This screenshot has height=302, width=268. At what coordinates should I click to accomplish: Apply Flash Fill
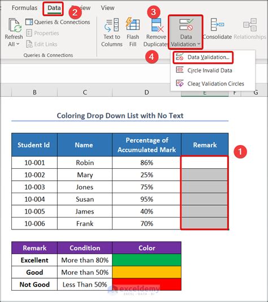(x=133, y=32)
